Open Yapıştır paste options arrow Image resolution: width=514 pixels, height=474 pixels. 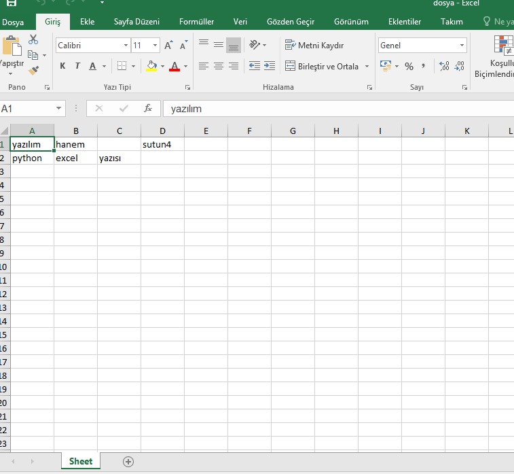point(10,74)
